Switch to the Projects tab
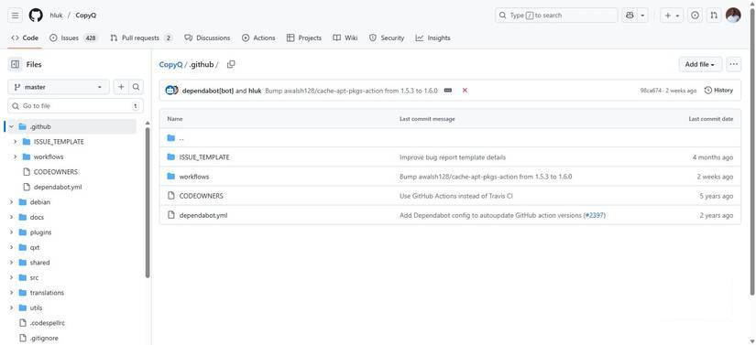Viewport: 756px width, 345px height. pos(303,38)
